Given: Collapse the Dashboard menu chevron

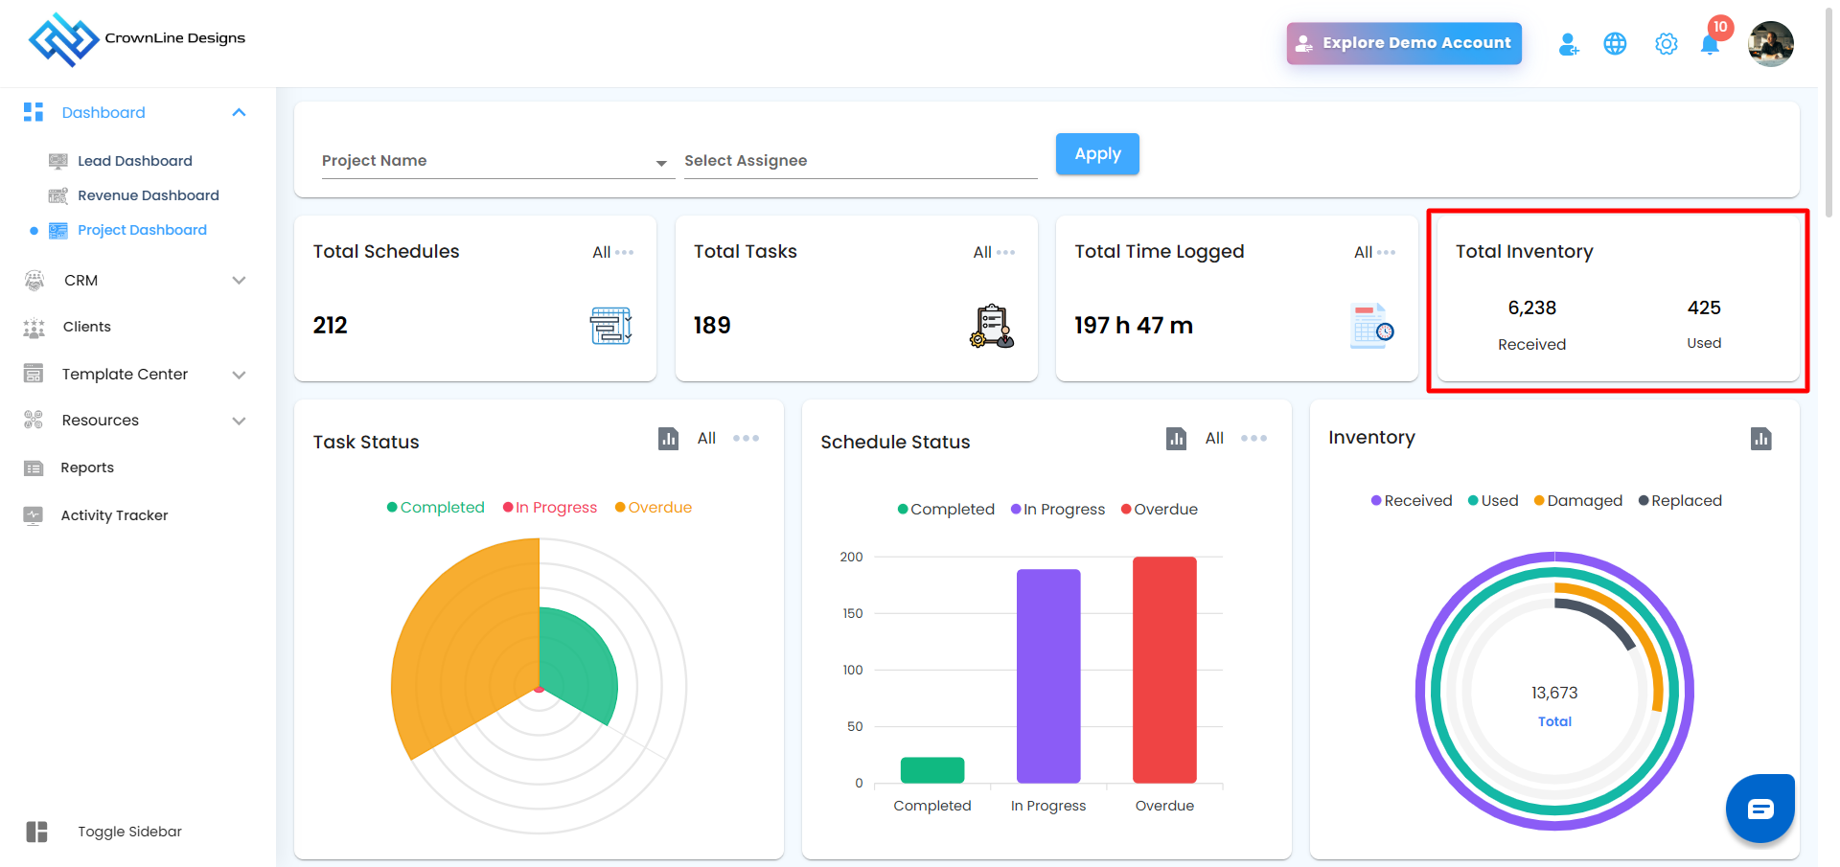Looking at the screenshot, I should [x=240, y=113].
